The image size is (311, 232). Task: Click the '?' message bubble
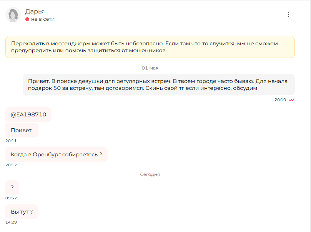12,187
